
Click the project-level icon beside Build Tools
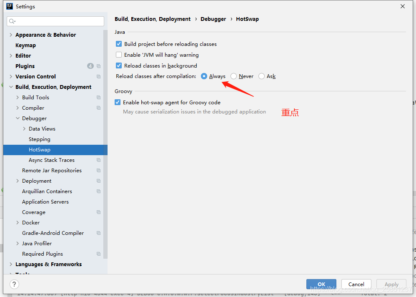pyautogui.click(x=98, y=98)
